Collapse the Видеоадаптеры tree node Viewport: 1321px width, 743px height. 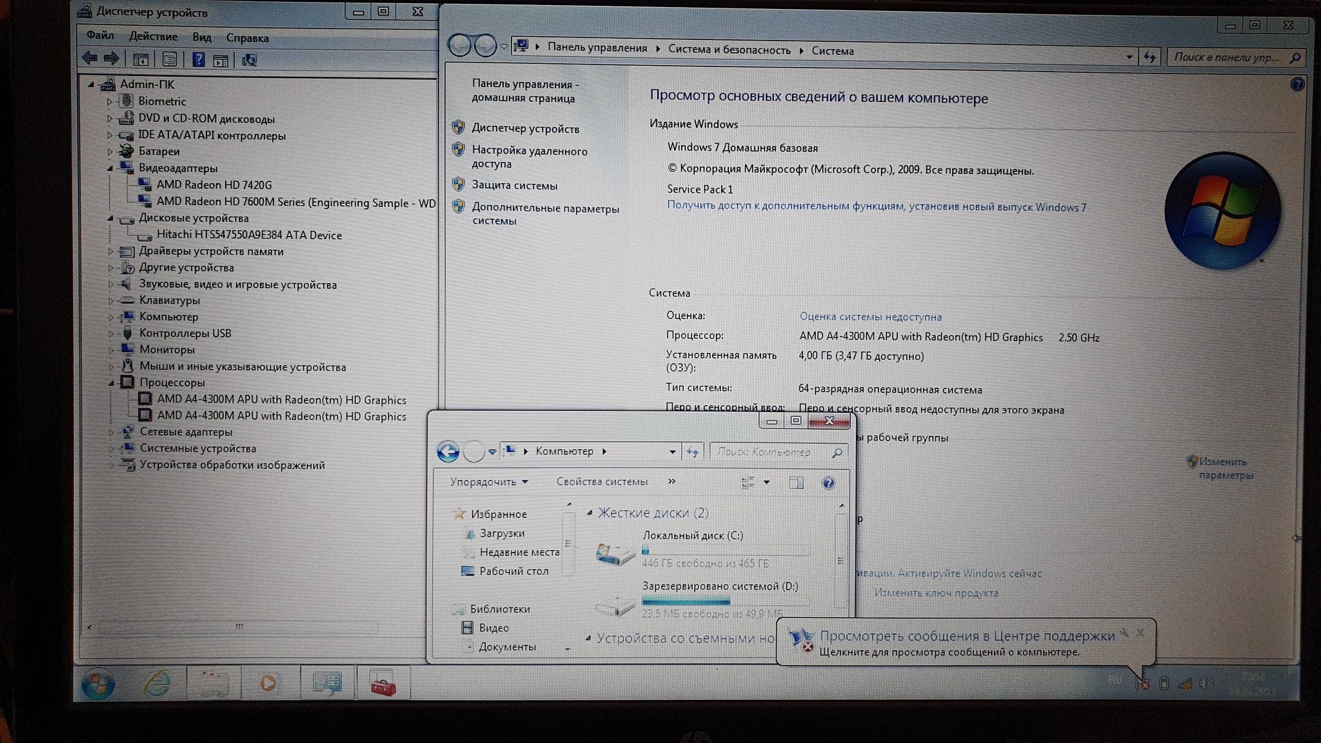coord(110,168)
